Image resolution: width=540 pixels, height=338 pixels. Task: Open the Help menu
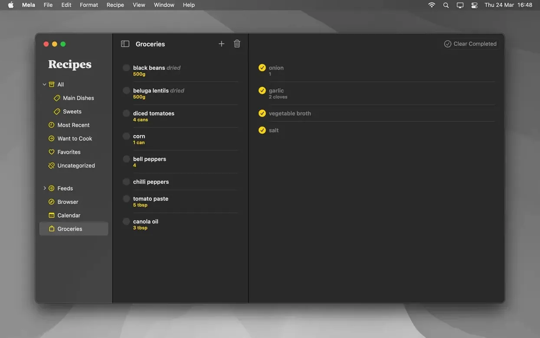coord(189,5)
